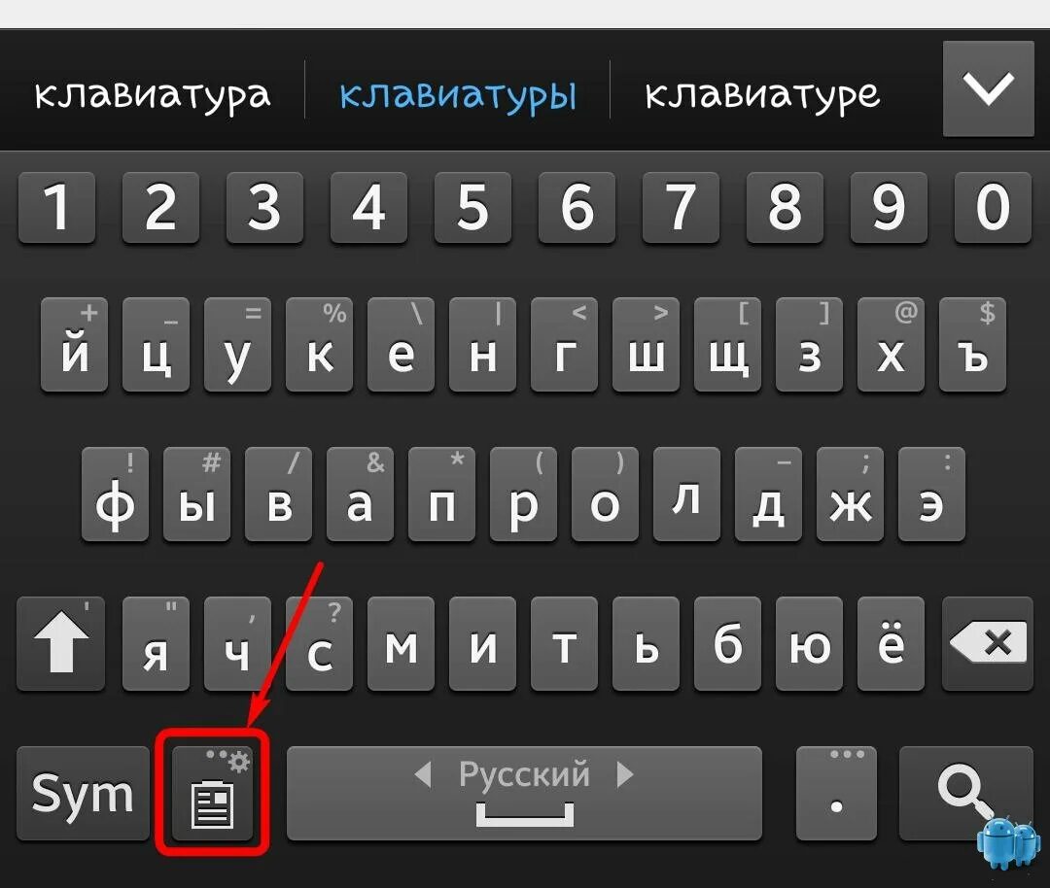The width and height of the screenshot is (1050, 888).
Task: Toggle the Shift arrow key
Action: 61,644
